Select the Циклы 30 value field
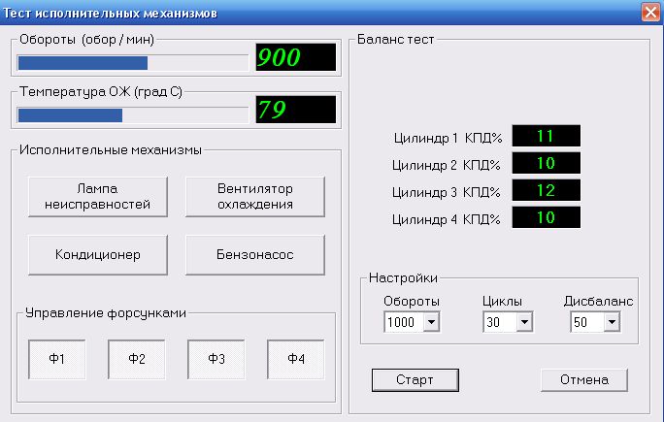The width and height of the screenshot is (664, 422). 500,322
